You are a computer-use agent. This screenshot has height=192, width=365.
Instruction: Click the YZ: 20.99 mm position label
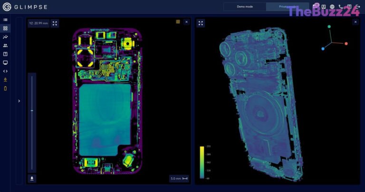coord(38,23)
